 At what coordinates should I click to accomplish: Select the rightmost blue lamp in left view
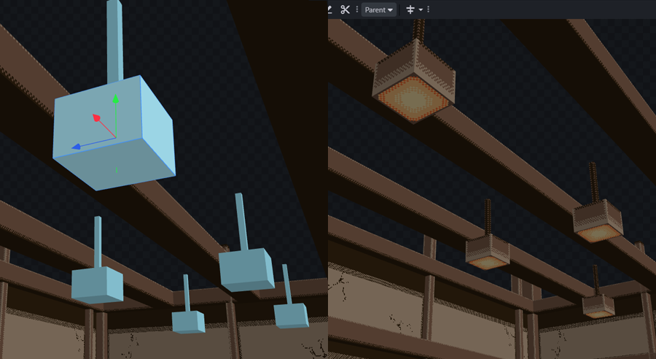(x=292, y=314)
